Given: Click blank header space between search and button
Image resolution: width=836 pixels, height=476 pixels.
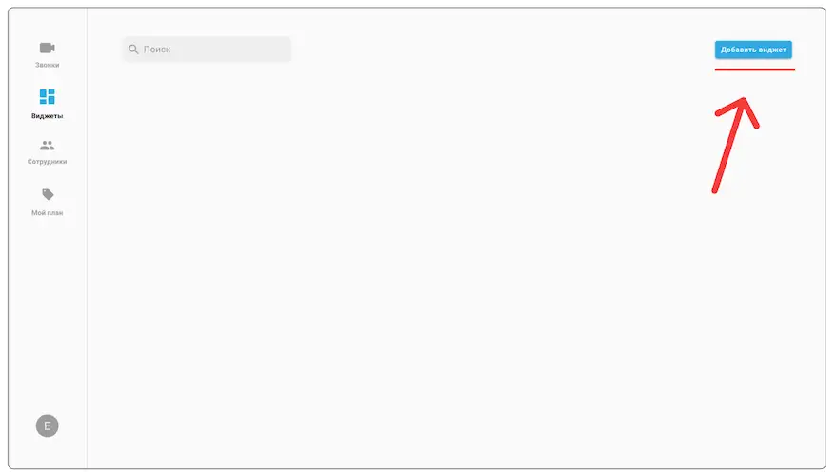Looking at the screenshot, I should (495, 49).
